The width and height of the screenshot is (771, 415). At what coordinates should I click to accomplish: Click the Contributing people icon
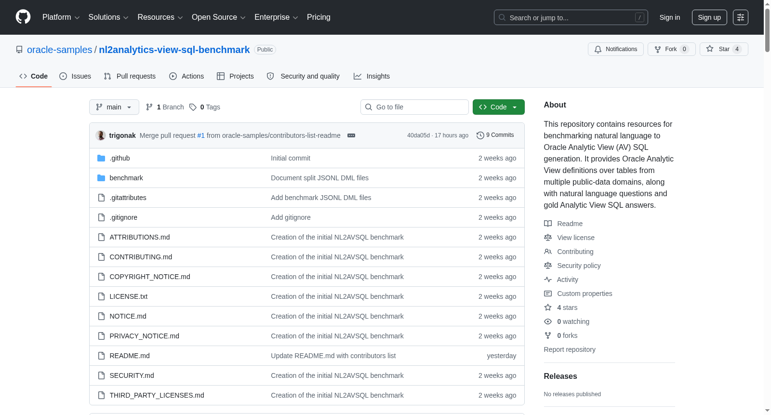pos(548,252)
